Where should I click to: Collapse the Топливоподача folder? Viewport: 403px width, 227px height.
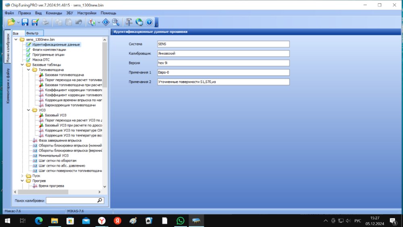click(x=29, y=70)
